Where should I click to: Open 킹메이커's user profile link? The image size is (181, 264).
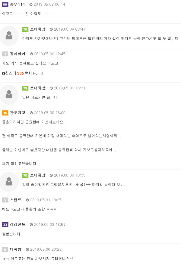tap(18, 54)
